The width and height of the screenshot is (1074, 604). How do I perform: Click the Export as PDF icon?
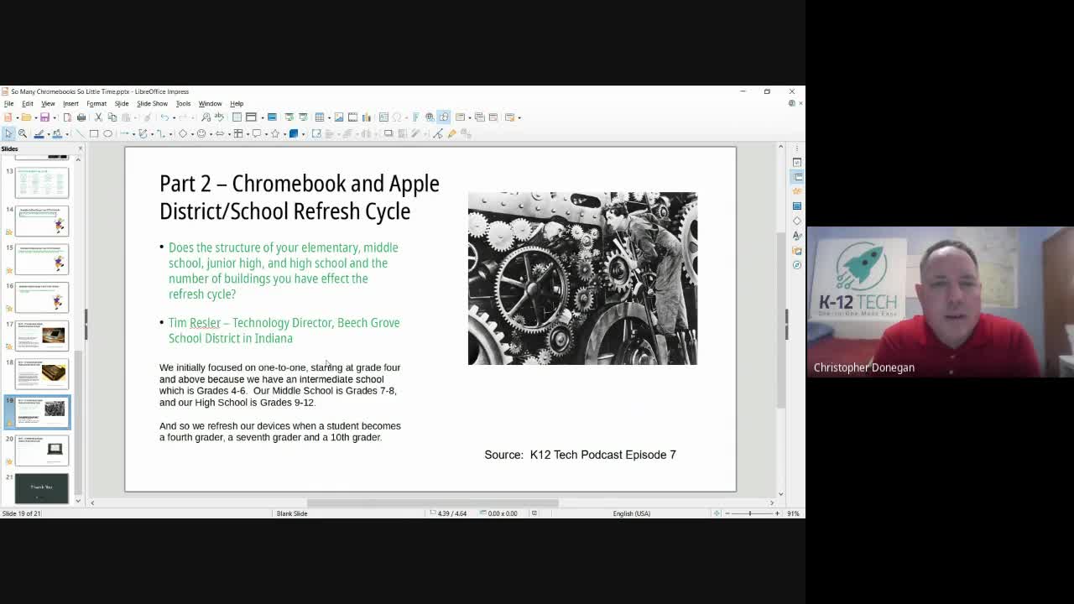pos(67,117)
